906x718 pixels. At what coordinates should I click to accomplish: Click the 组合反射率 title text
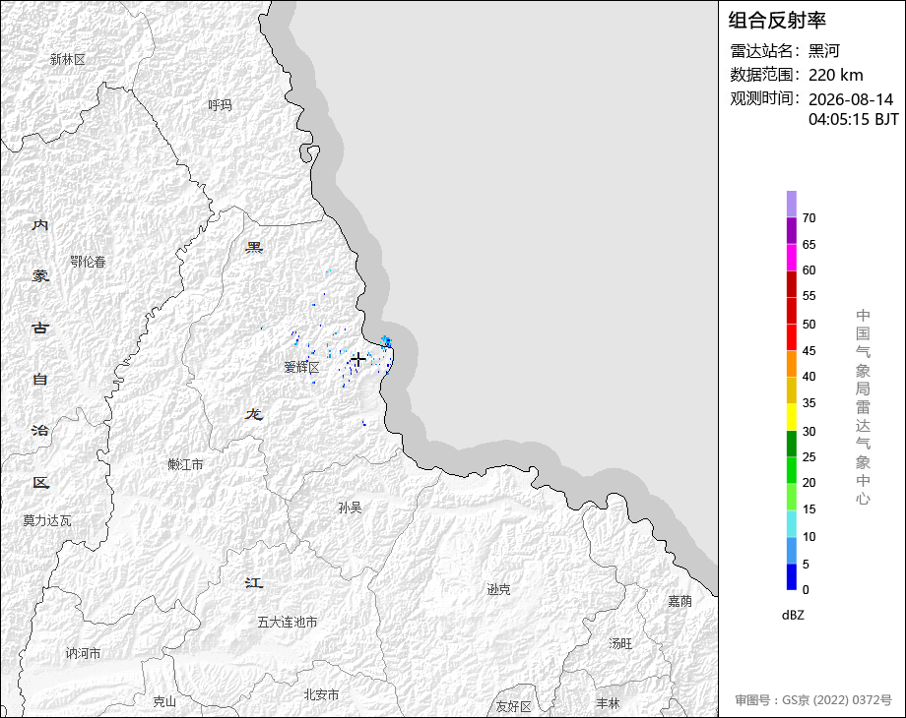coord(777,21)
